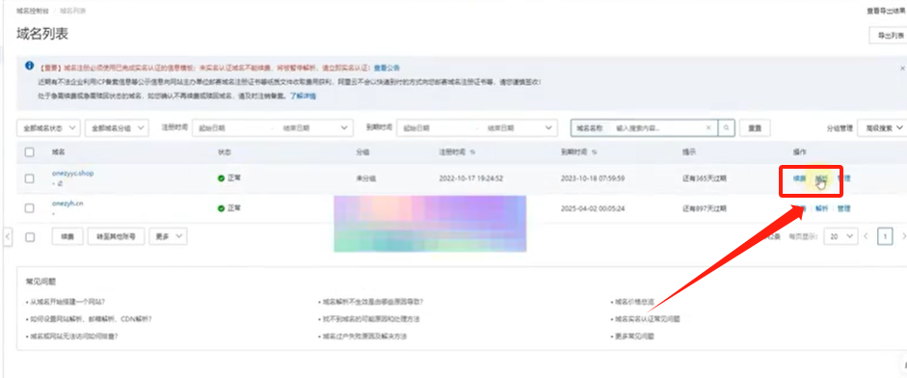Screen dimensions: 907x378
Task: Click 管理 for onezyh.cn row
Action: (844, 208)
